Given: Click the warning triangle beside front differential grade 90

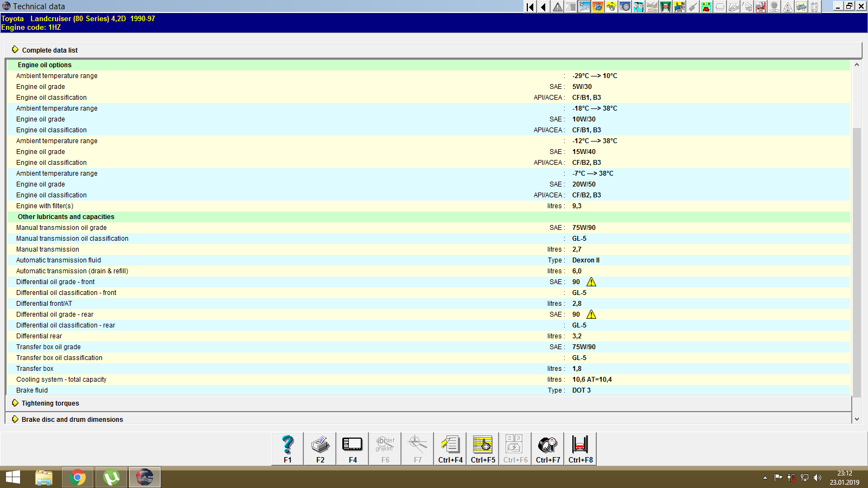Looking at the screenshot, I should click(x=592, y=281).
